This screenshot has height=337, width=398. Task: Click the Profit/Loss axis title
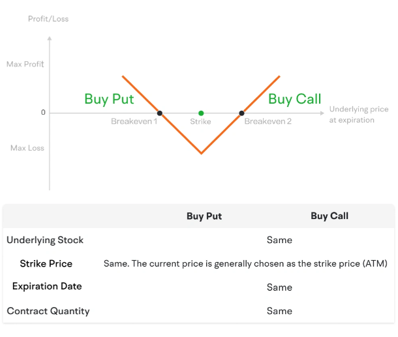click(48, 19)
